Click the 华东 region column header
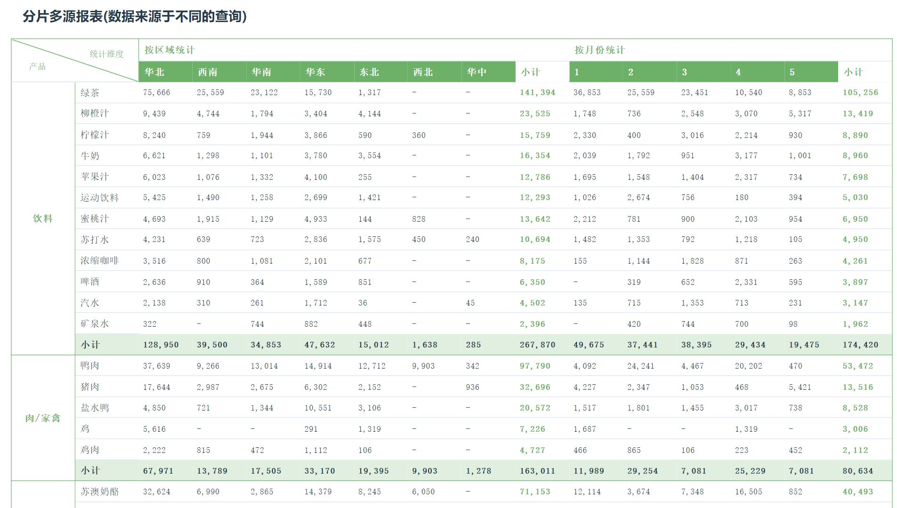 (327, 72)
